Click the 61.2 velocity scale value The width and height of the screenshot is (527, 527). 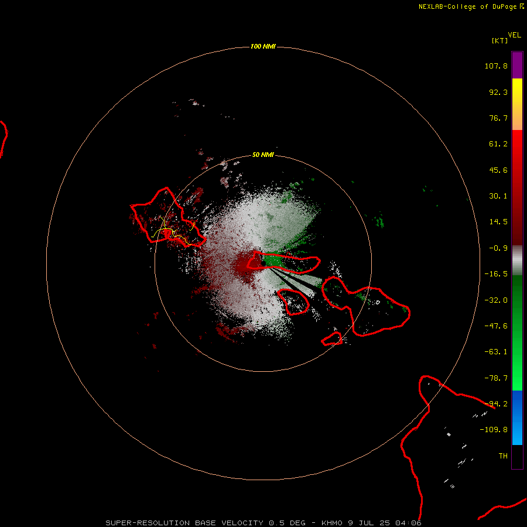pyautogui.click(x=498, y=144)
